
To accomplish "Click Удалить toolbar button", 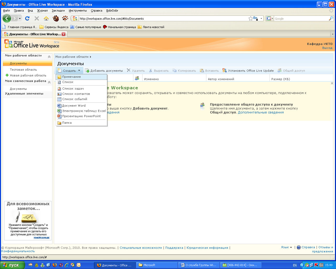I will [136, 71].
